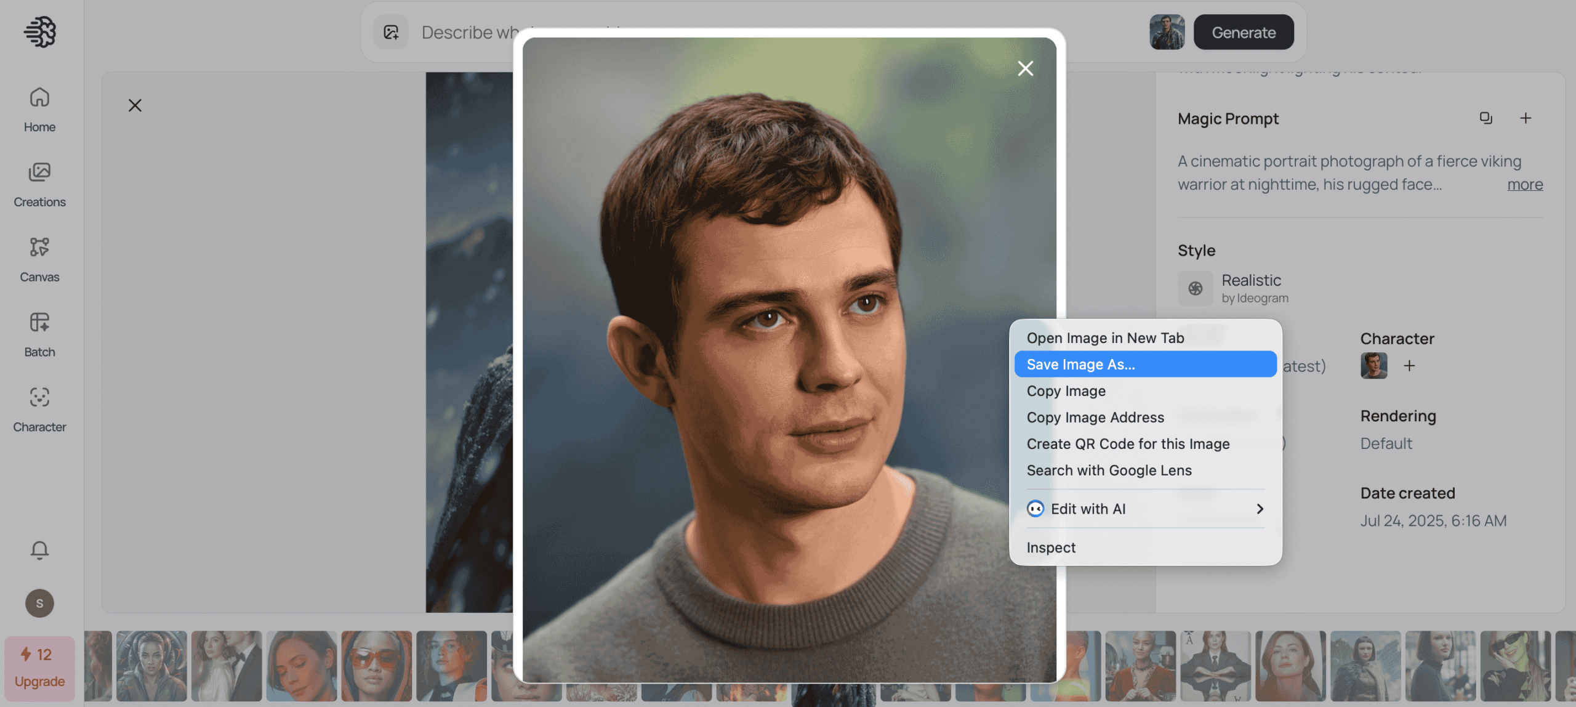This screenshot has height=707, width=1576.
Task: Open the Home sidebar section
Action: point(39,109)
